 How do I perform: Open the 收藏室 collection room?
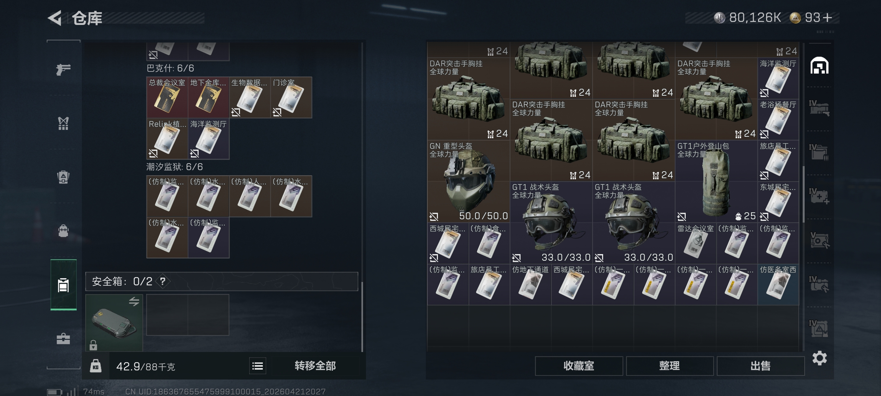[x=579, y=366]
